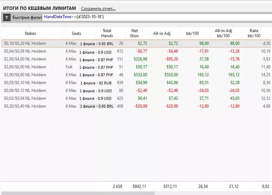Click the $512,11 total all-in adj
The height and width of the screenshot is (195, 272).
[170, 186]
